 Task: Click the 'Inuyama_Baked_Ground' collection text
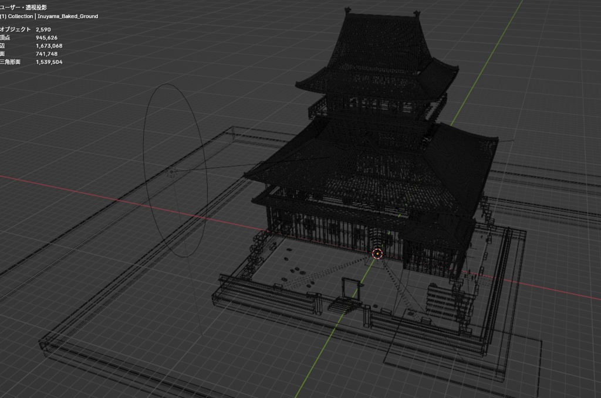pyautogui.click(x=68, y=16)
